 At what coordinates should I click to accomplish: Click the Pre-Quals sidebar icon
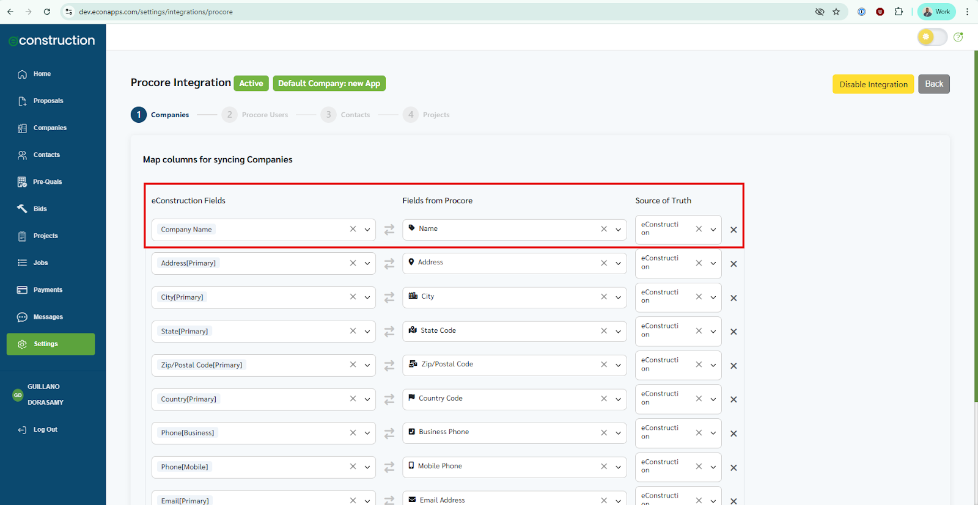tap(23, 182)
